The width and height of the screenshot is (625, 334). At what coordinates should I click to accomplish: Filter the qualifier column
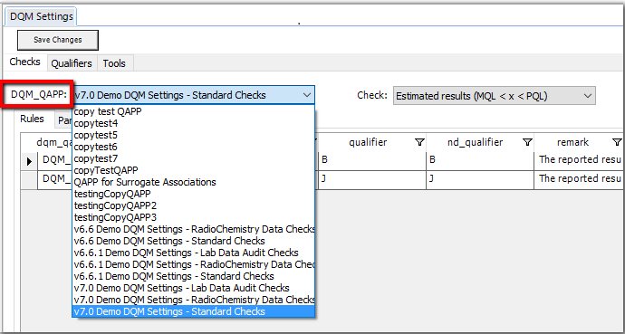419,142
